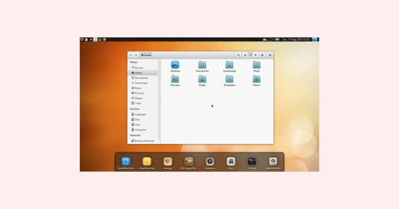This screenshot has width=399, height=209.
Task: Open the Pictures folder icon in file view
Action: pos(175,79)
